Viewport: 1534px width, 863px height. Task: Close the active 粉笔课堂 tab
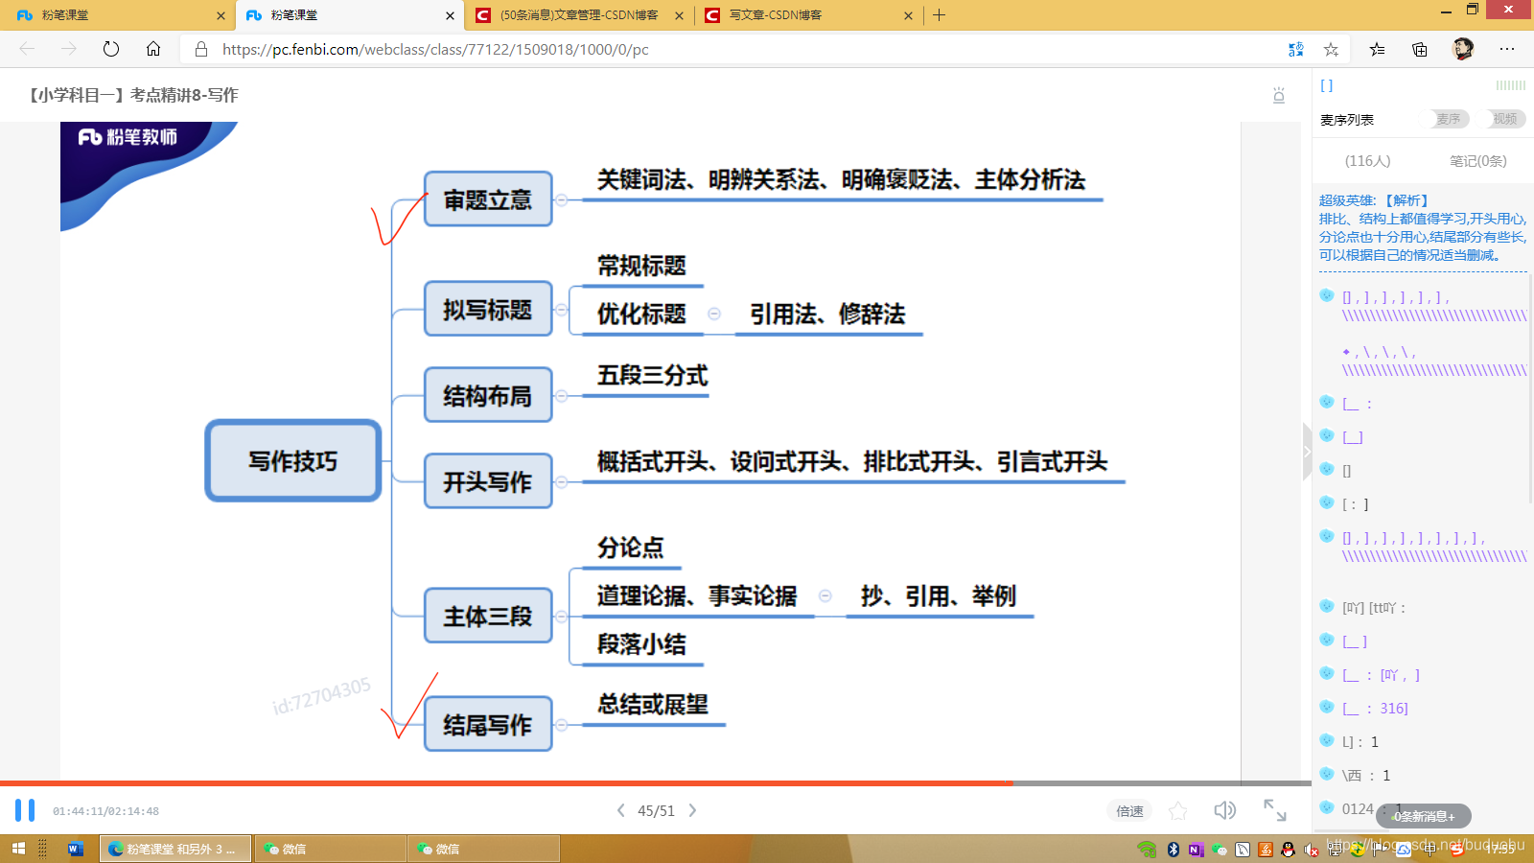[x=451, y=15]
